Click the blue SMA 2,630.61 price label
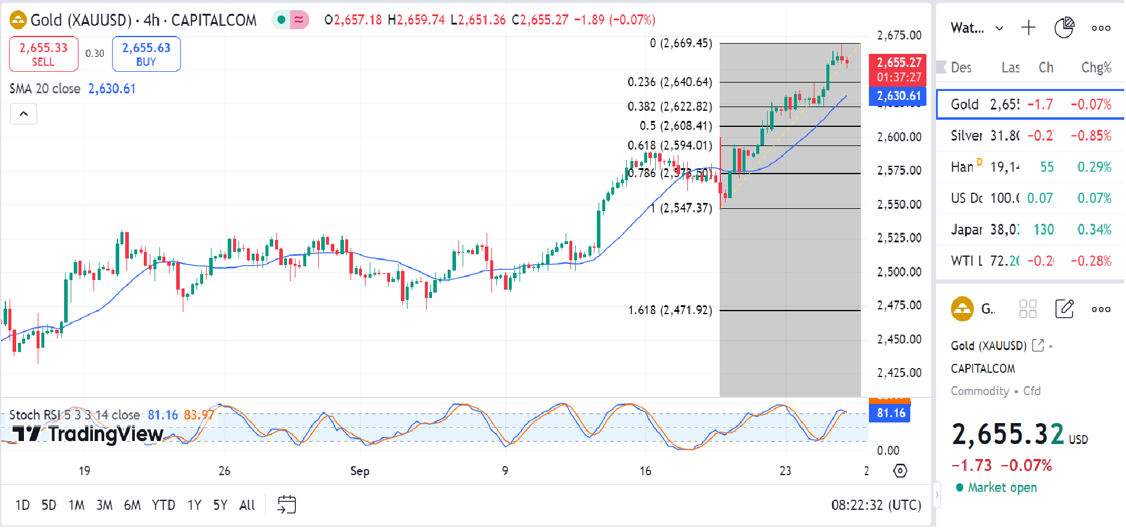 pos(898,96)
